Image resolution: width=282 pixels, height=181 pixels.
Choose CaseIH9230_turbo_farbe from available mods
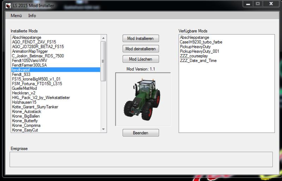201,42
